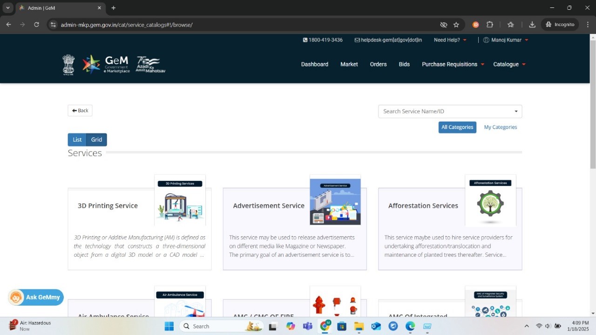Click the Afforestation Services tree thumbnail
The height and width of the screenshot is (335, 596).
(490, 200)
